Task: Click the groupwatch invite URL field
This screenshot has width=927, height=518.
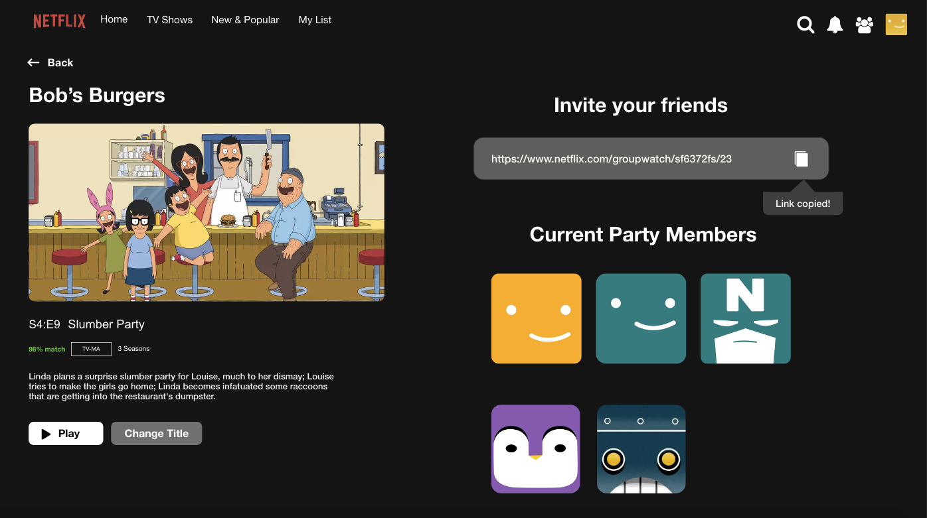Action: coord(651,159)
